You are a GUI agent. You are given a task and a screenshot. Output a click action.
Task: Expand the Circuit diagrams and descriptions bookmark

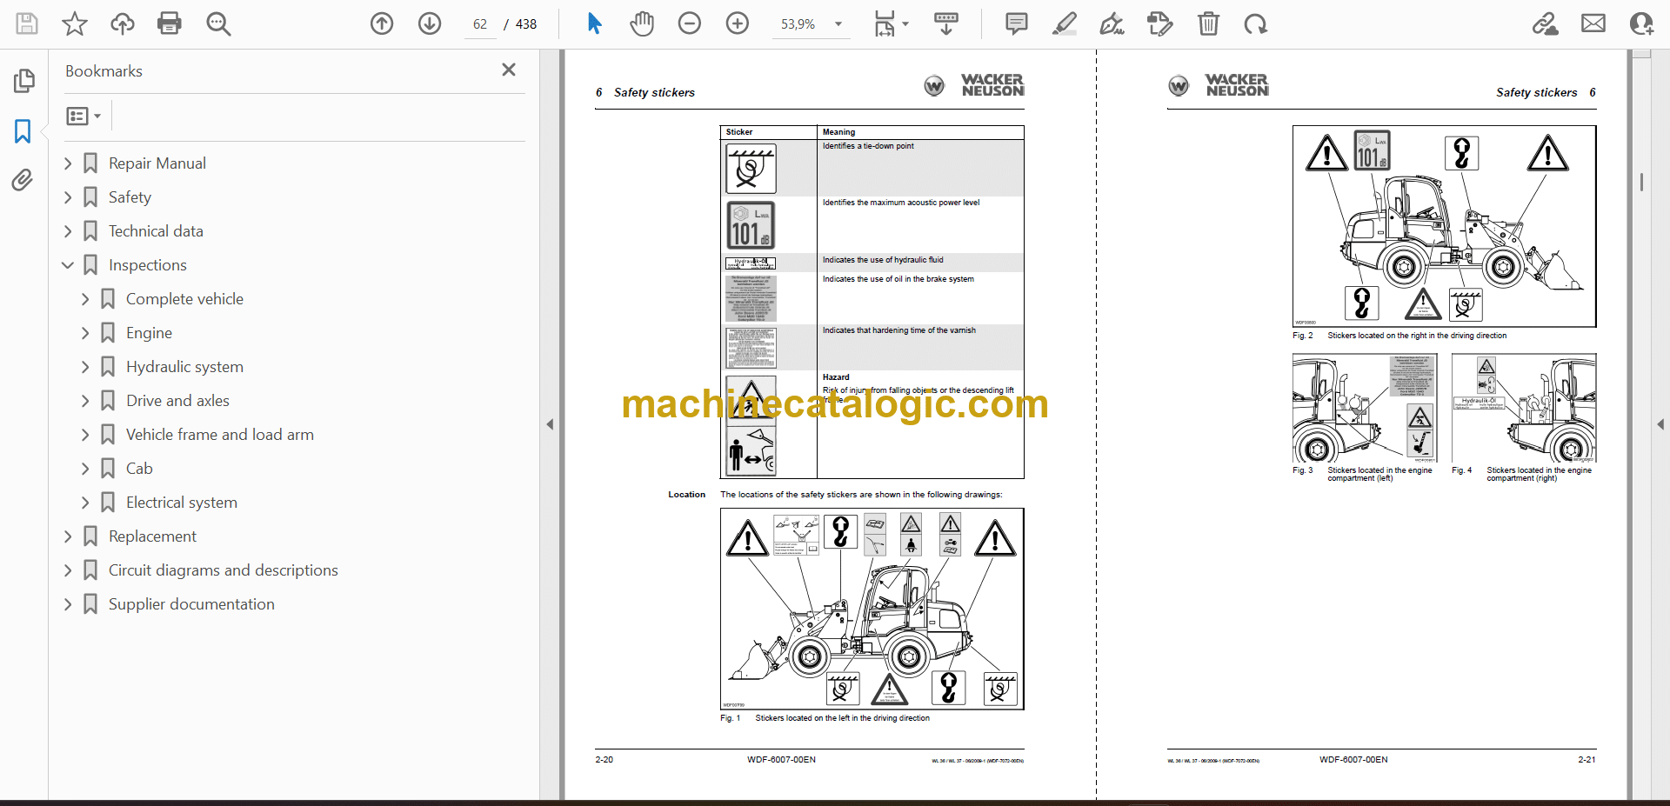pyautogui.click(x=68, y=570)
